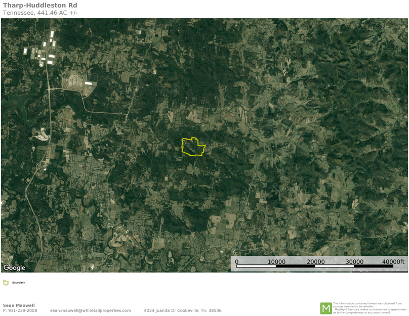Click the MapRight disclaimer text
Viewport: 409px width, 316px height.
click(x=370, y=308)
